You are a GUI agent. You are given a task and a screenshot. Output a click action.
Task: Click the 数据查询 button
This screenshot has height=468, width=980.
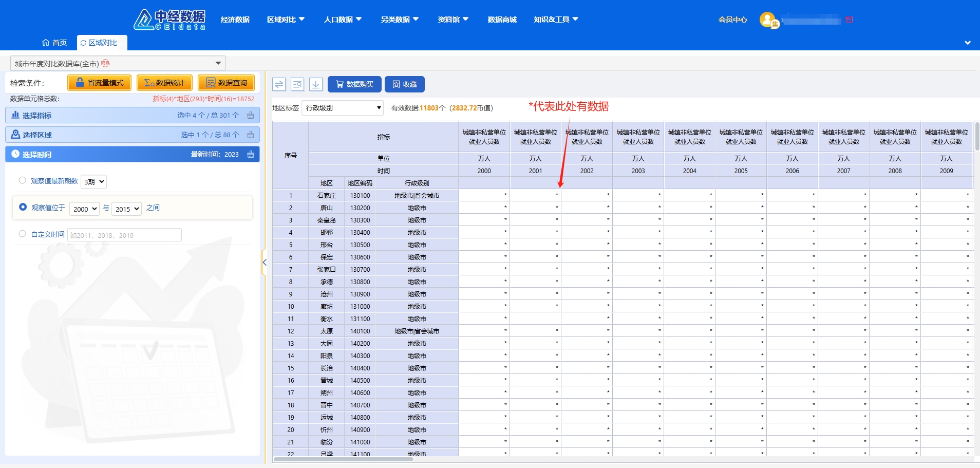click(226, 83)
